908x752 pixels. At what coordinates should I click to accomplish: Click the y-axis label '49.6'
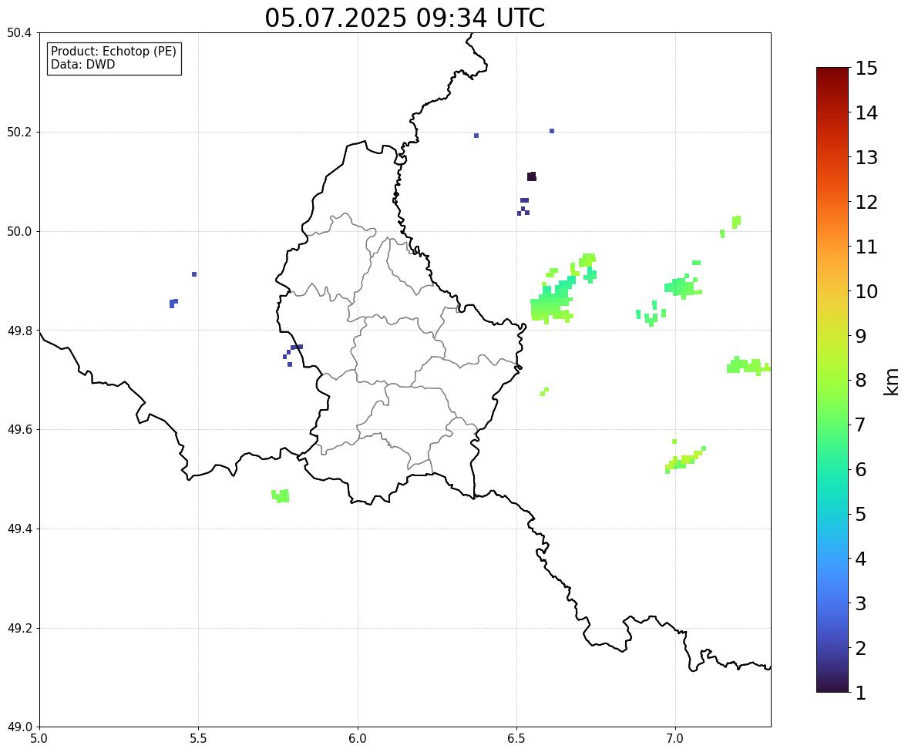(18, 429)
